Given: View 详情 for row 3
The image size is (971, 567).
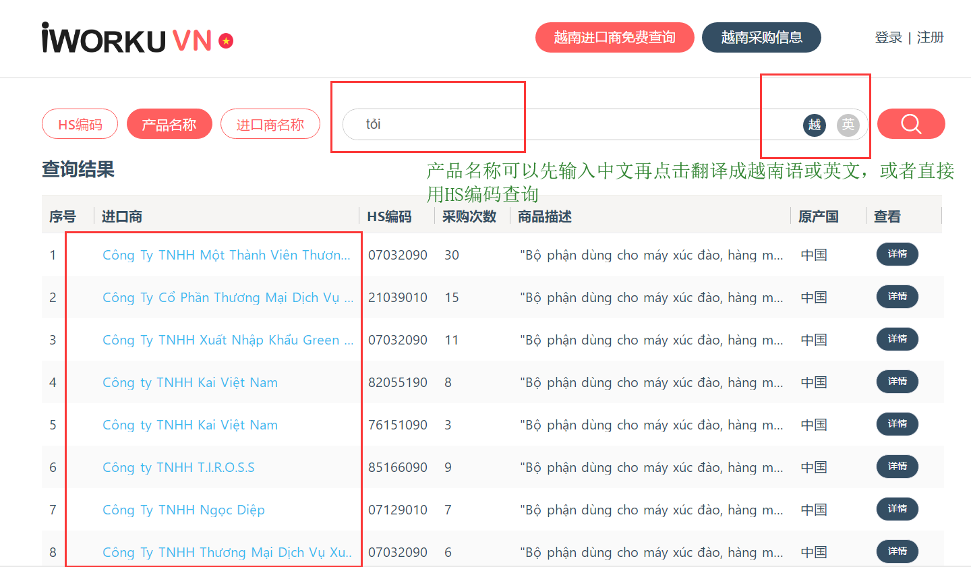Looking at the screenshot, I should [898, 339].
